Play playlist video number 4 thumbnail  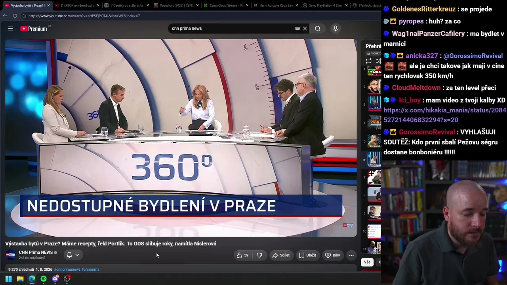point(374,123)
